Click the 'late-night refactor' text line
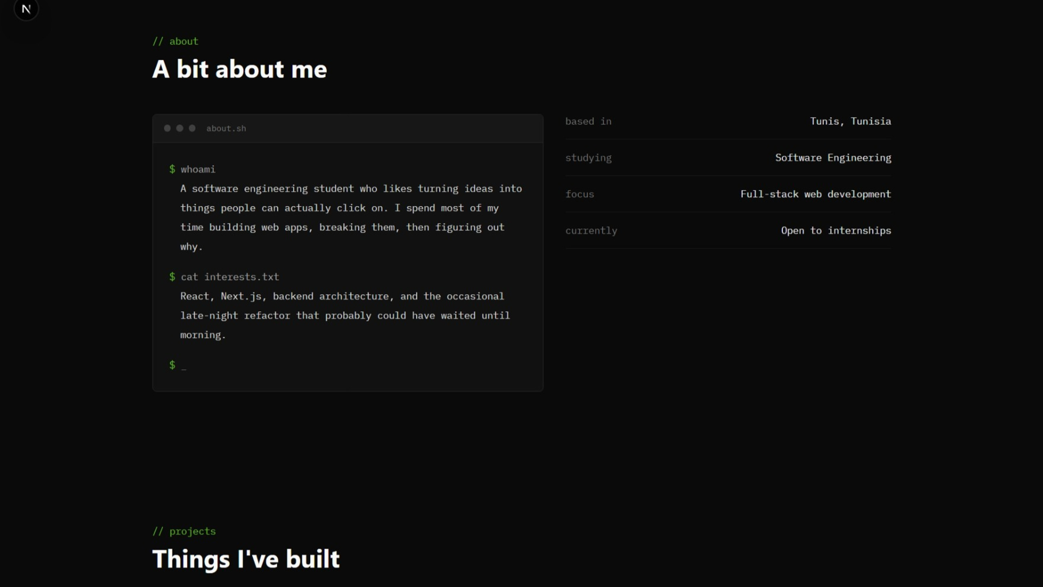 [x=345, y=316]
